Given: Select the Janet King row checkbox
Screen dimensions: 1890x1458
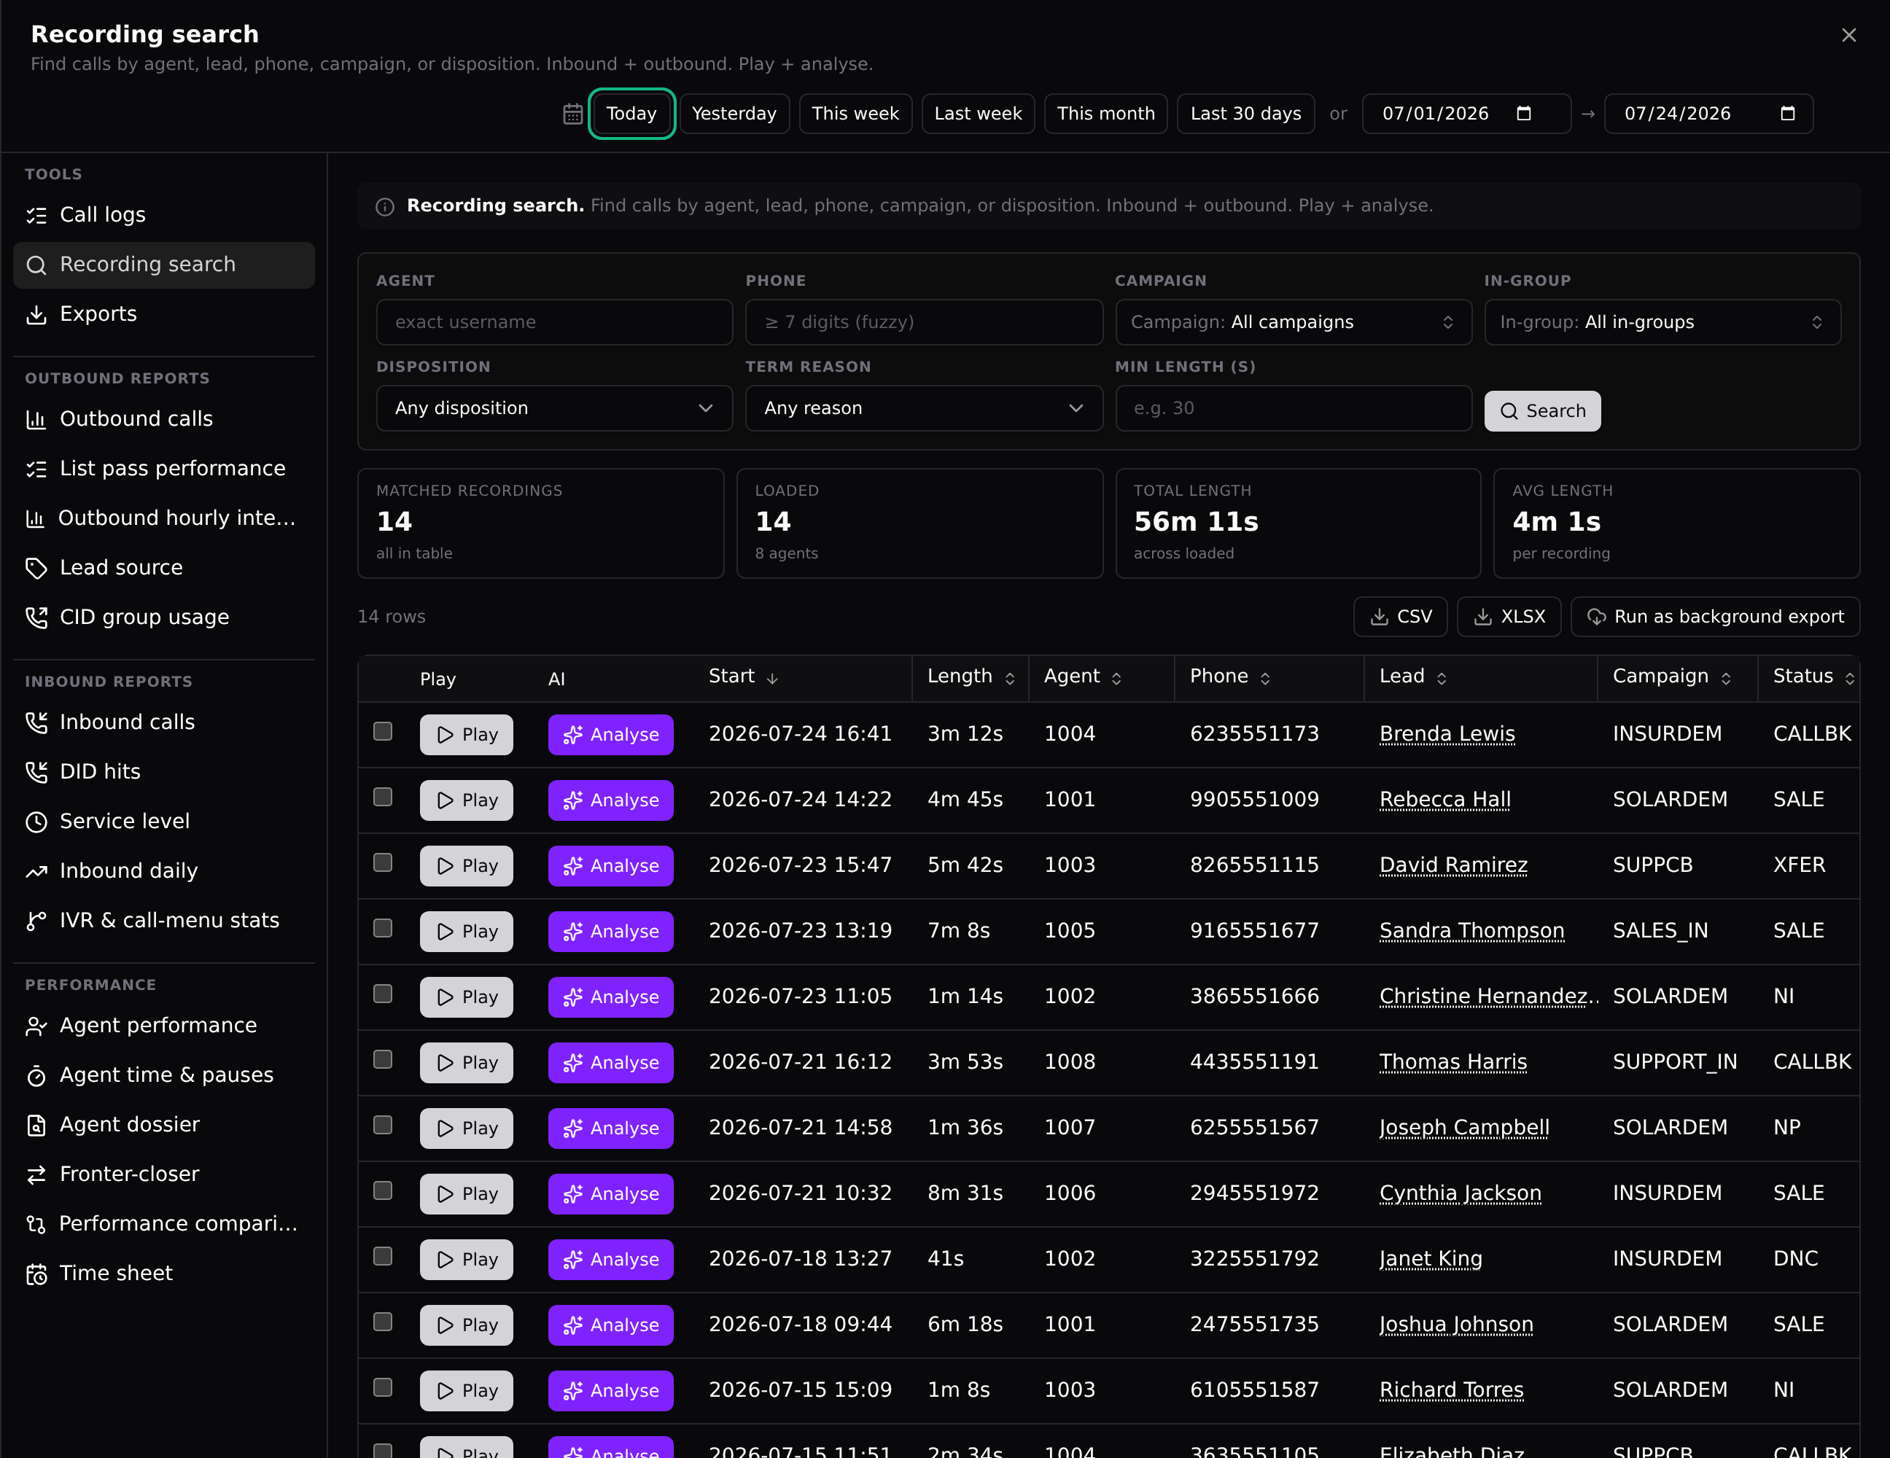Looking at the screenshot, I should click(383, 1256).
